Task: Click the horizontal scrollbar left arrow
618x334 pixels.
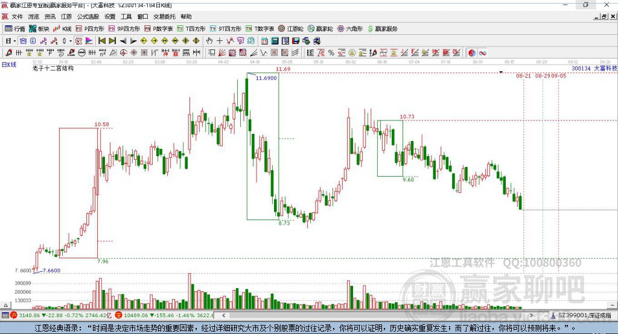Action: [224, 315]
